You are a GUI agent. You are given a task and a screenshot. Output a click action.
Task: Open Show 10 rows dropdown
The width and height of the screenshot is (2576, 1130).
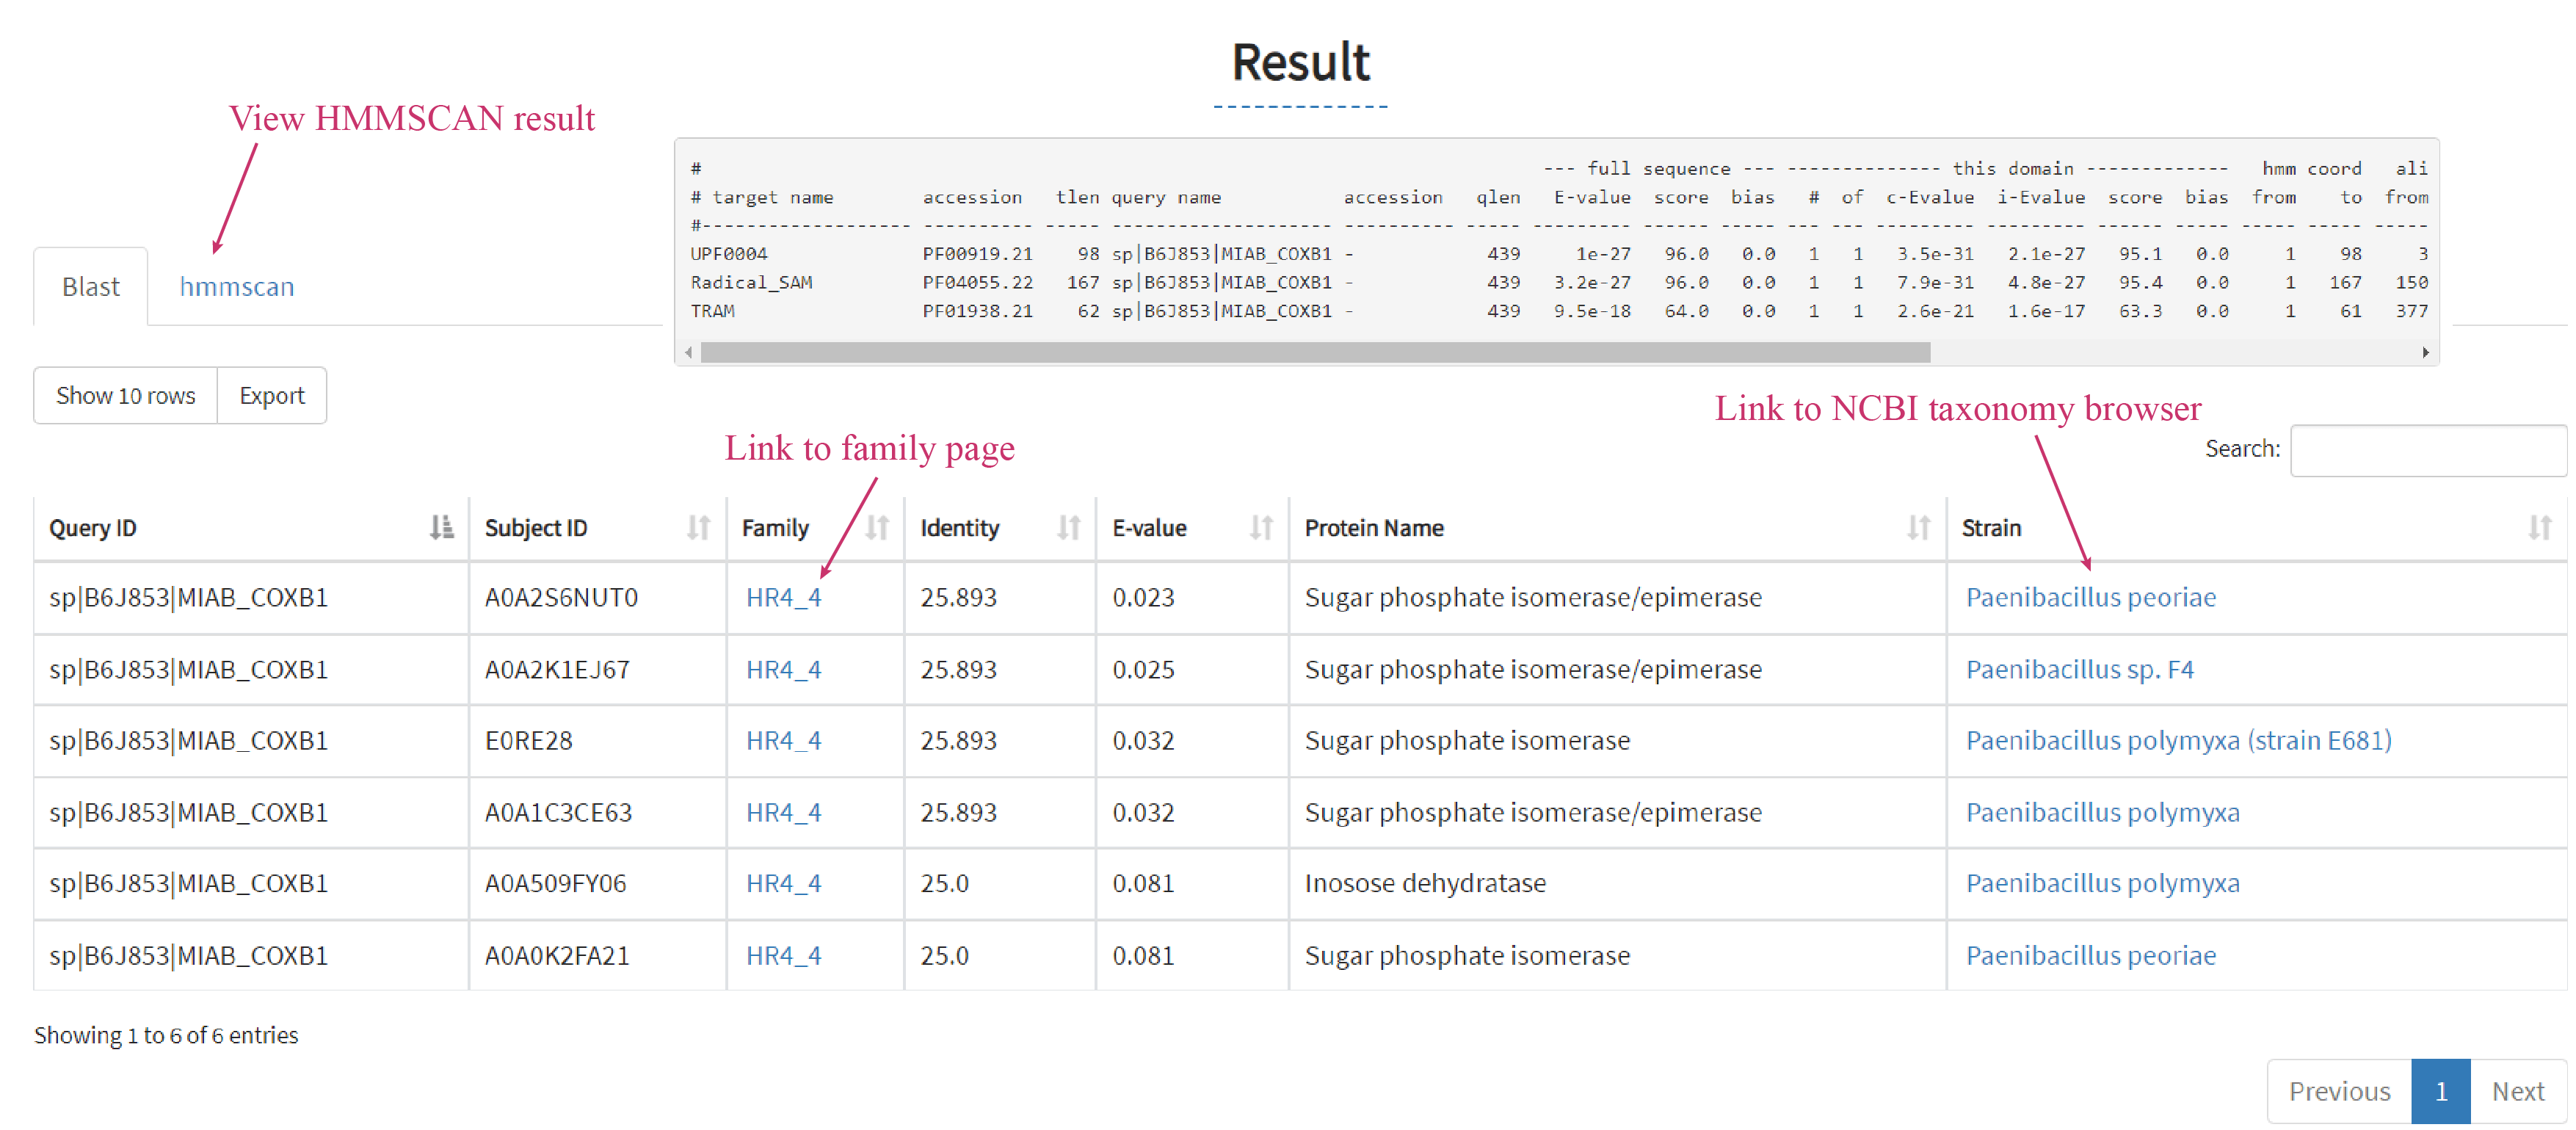coord(126,395)
